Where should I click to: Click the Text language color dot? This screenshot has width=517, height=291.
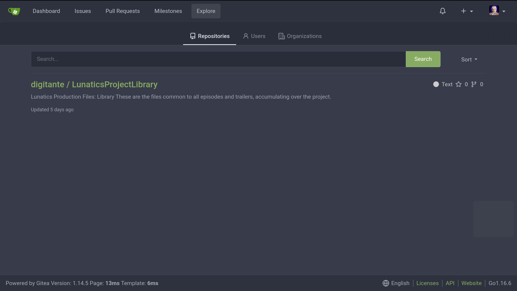[436, 84]
